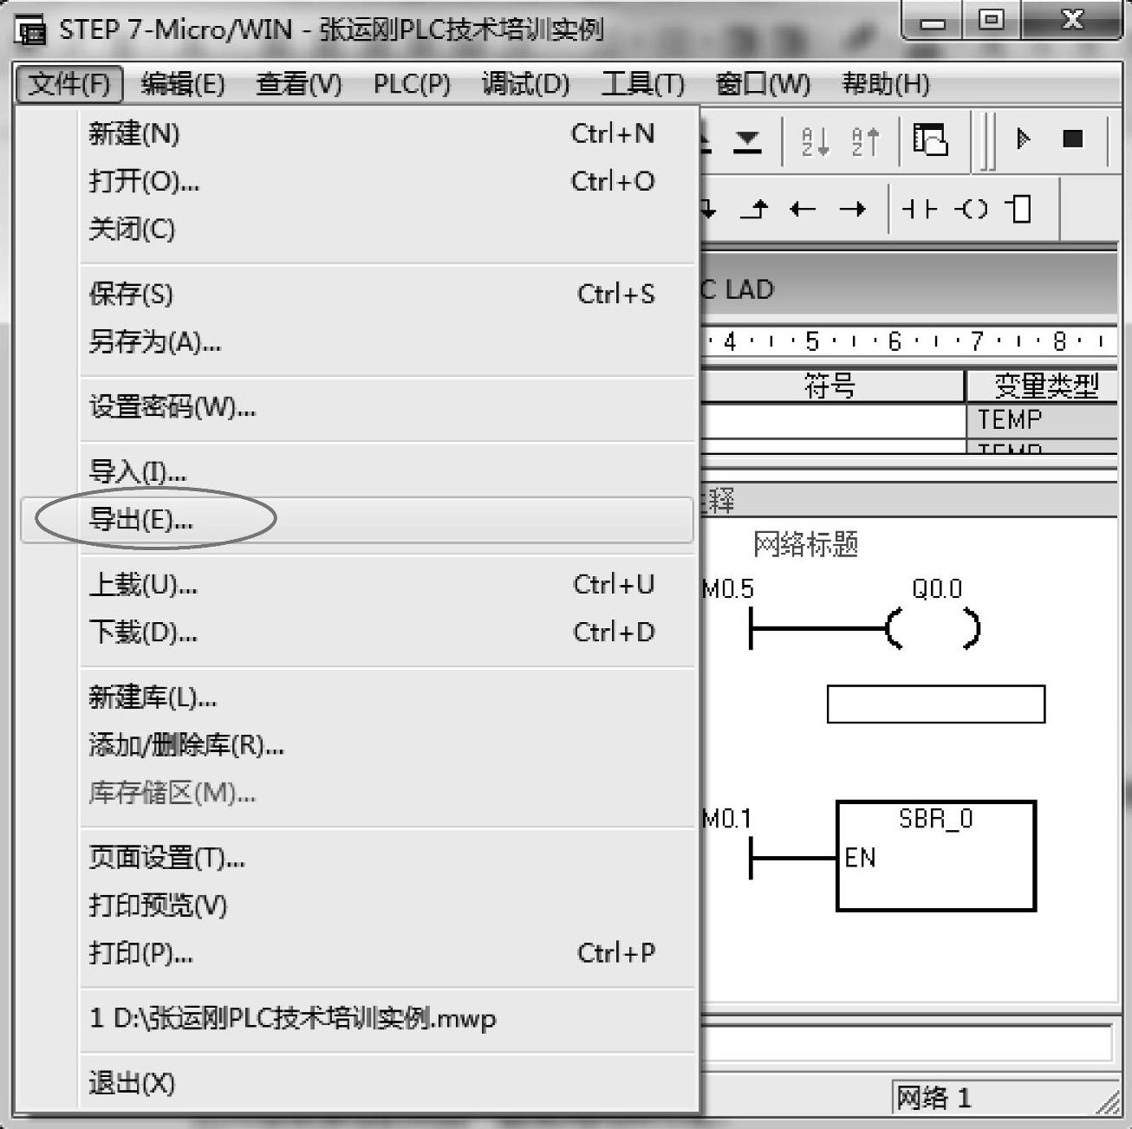Image resolution: width=1132 pixels, height=1129 pixels.
Task: Choose 打印(P)... to print
Action: (357, 953)
